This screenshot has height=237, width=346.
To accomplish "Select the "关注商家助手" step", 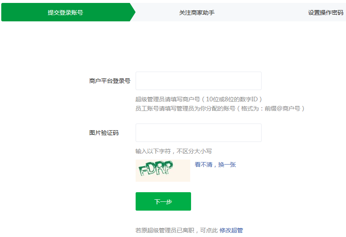I will (x=197, y=13).
